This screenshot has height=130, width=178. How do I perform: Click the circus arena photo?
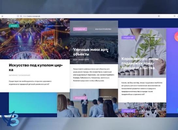[x=35, y=39]
